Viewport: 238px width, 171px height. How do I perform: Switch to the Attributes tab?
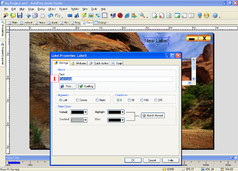78,63
